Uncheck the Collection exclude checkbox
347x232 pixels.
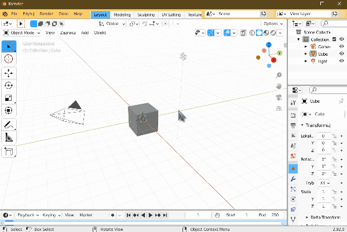[334, 39]
